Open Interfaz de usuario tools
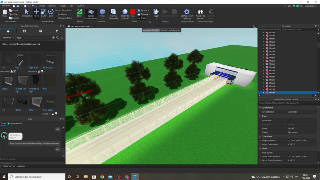This screenshot has height=180, width=320. pyautogui.click(x=113, y=14)
